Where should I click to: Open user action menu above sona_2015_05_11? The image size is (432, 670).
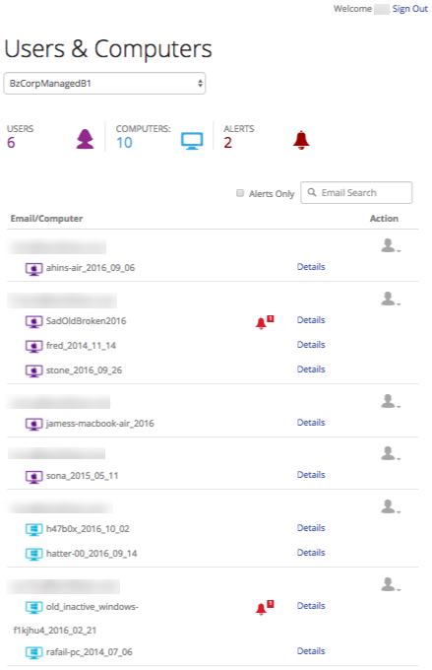tap(390, 453)
